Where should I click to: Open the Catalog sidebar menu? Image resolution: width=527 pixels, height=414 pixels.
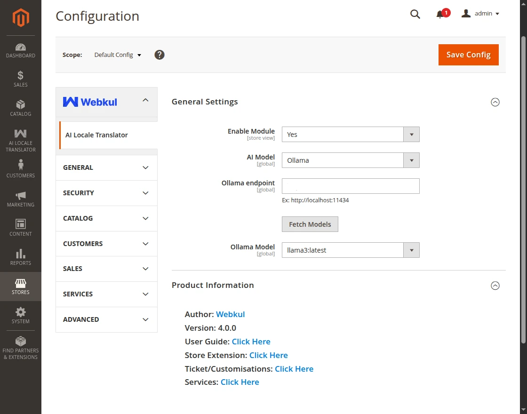click(x=21, y=108)
